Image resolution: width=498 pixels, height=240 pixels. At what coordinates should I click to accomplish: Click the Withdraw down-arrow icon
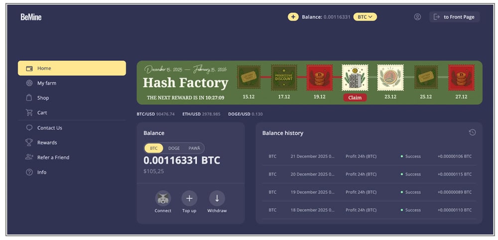[217, 198]
